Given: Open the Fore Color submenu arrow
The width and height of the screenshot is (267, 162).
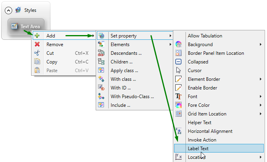Looking at the screenshot, I should point(261,105).
